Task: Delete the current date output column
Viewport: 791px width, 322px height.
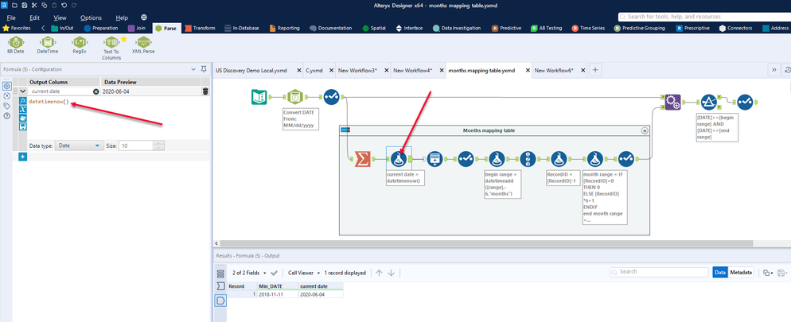Action: coord(205,91)
